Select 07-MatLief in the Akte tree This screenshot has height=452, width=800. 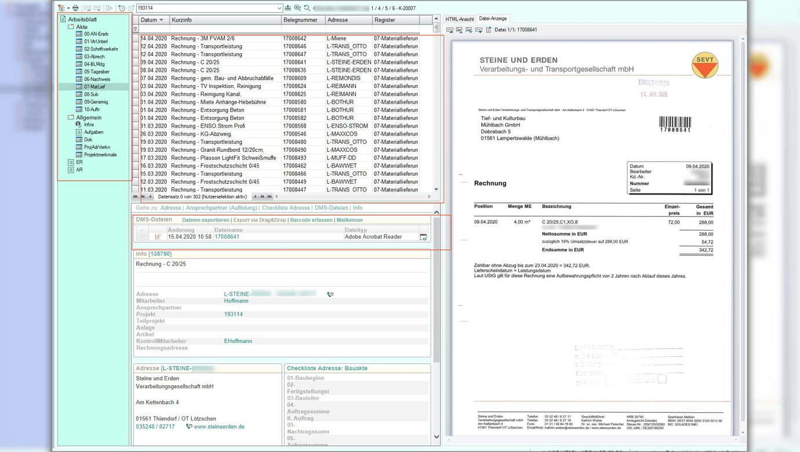click(x=96, y=87)
